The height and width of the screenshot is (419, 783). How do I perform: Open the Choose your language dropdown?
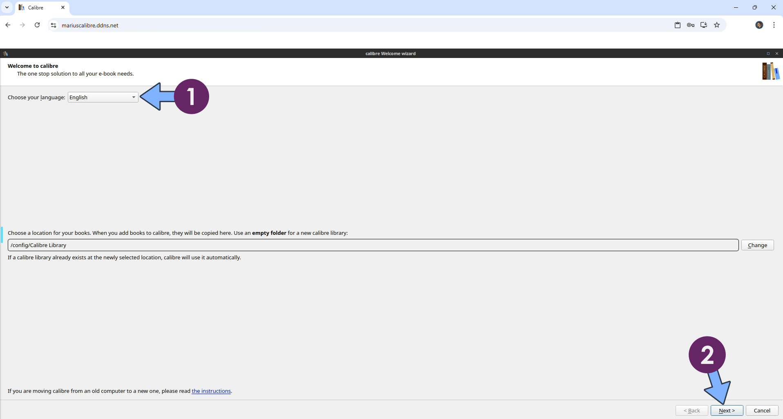click(103, 97)
